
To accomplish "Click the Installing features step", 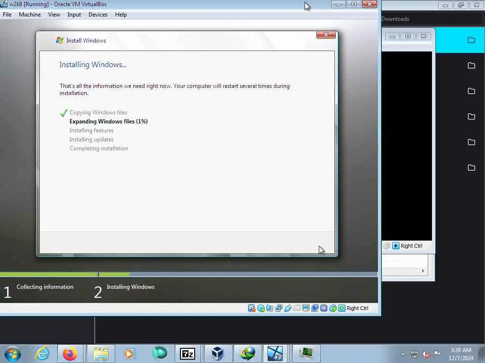I will tap(91, 130).
